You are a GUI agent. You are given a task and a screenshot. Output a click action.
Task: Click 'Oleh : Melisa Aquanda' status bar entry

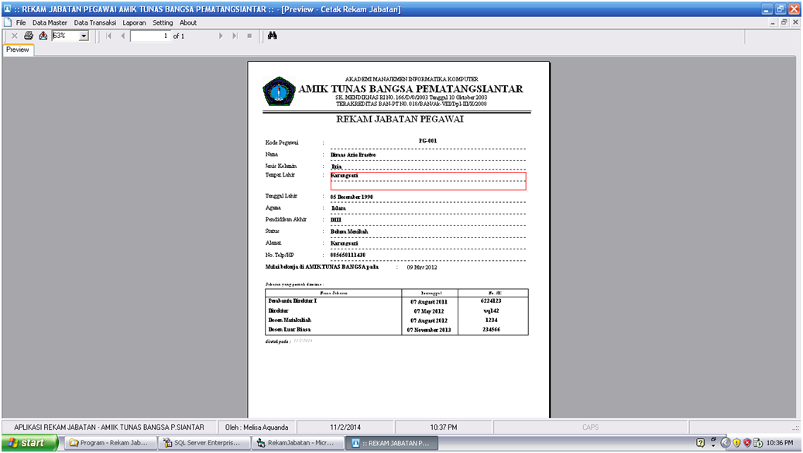pos(256,427)
